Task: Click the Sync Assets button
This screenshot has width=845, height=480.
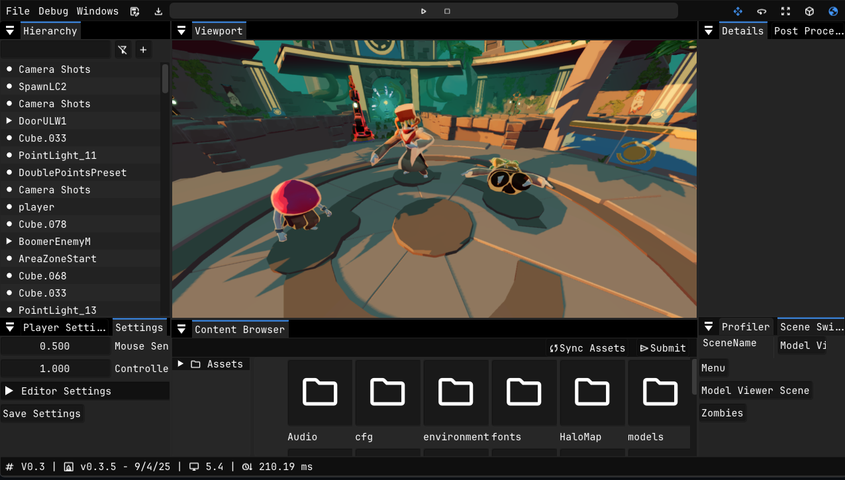Action: pos(587,348)
